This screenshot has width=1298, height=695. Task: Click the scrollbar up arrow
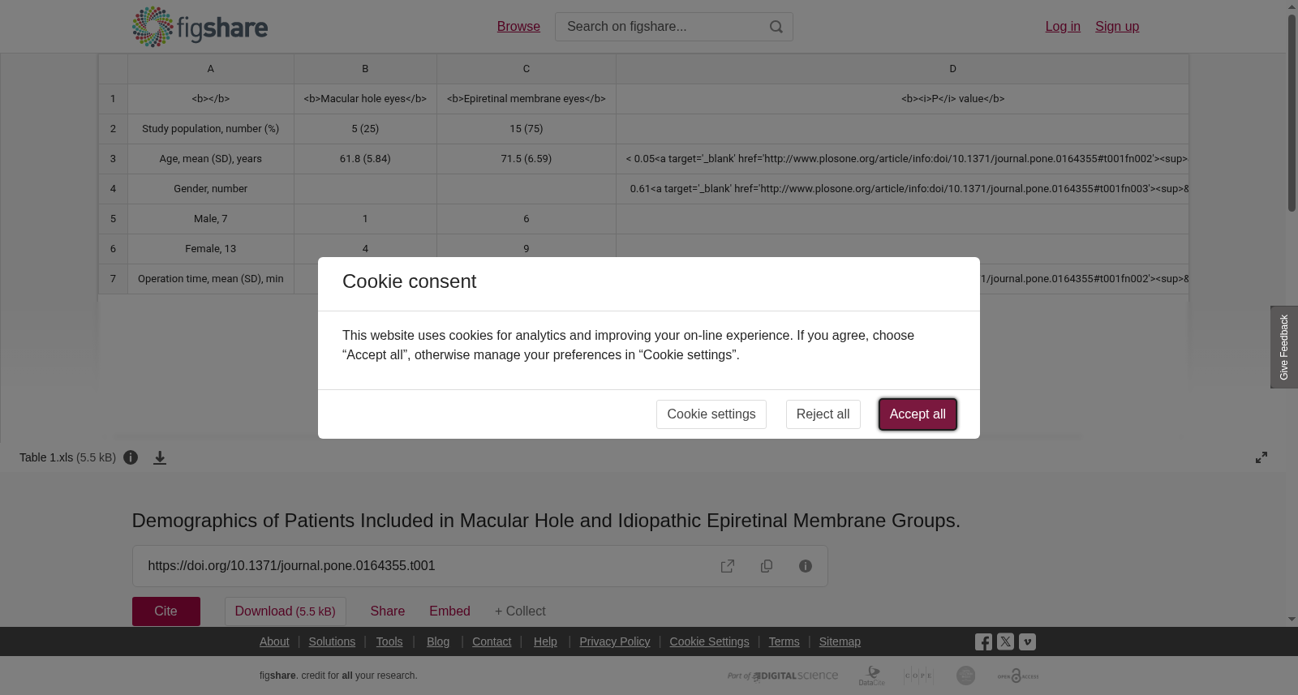click(1292, 6)
